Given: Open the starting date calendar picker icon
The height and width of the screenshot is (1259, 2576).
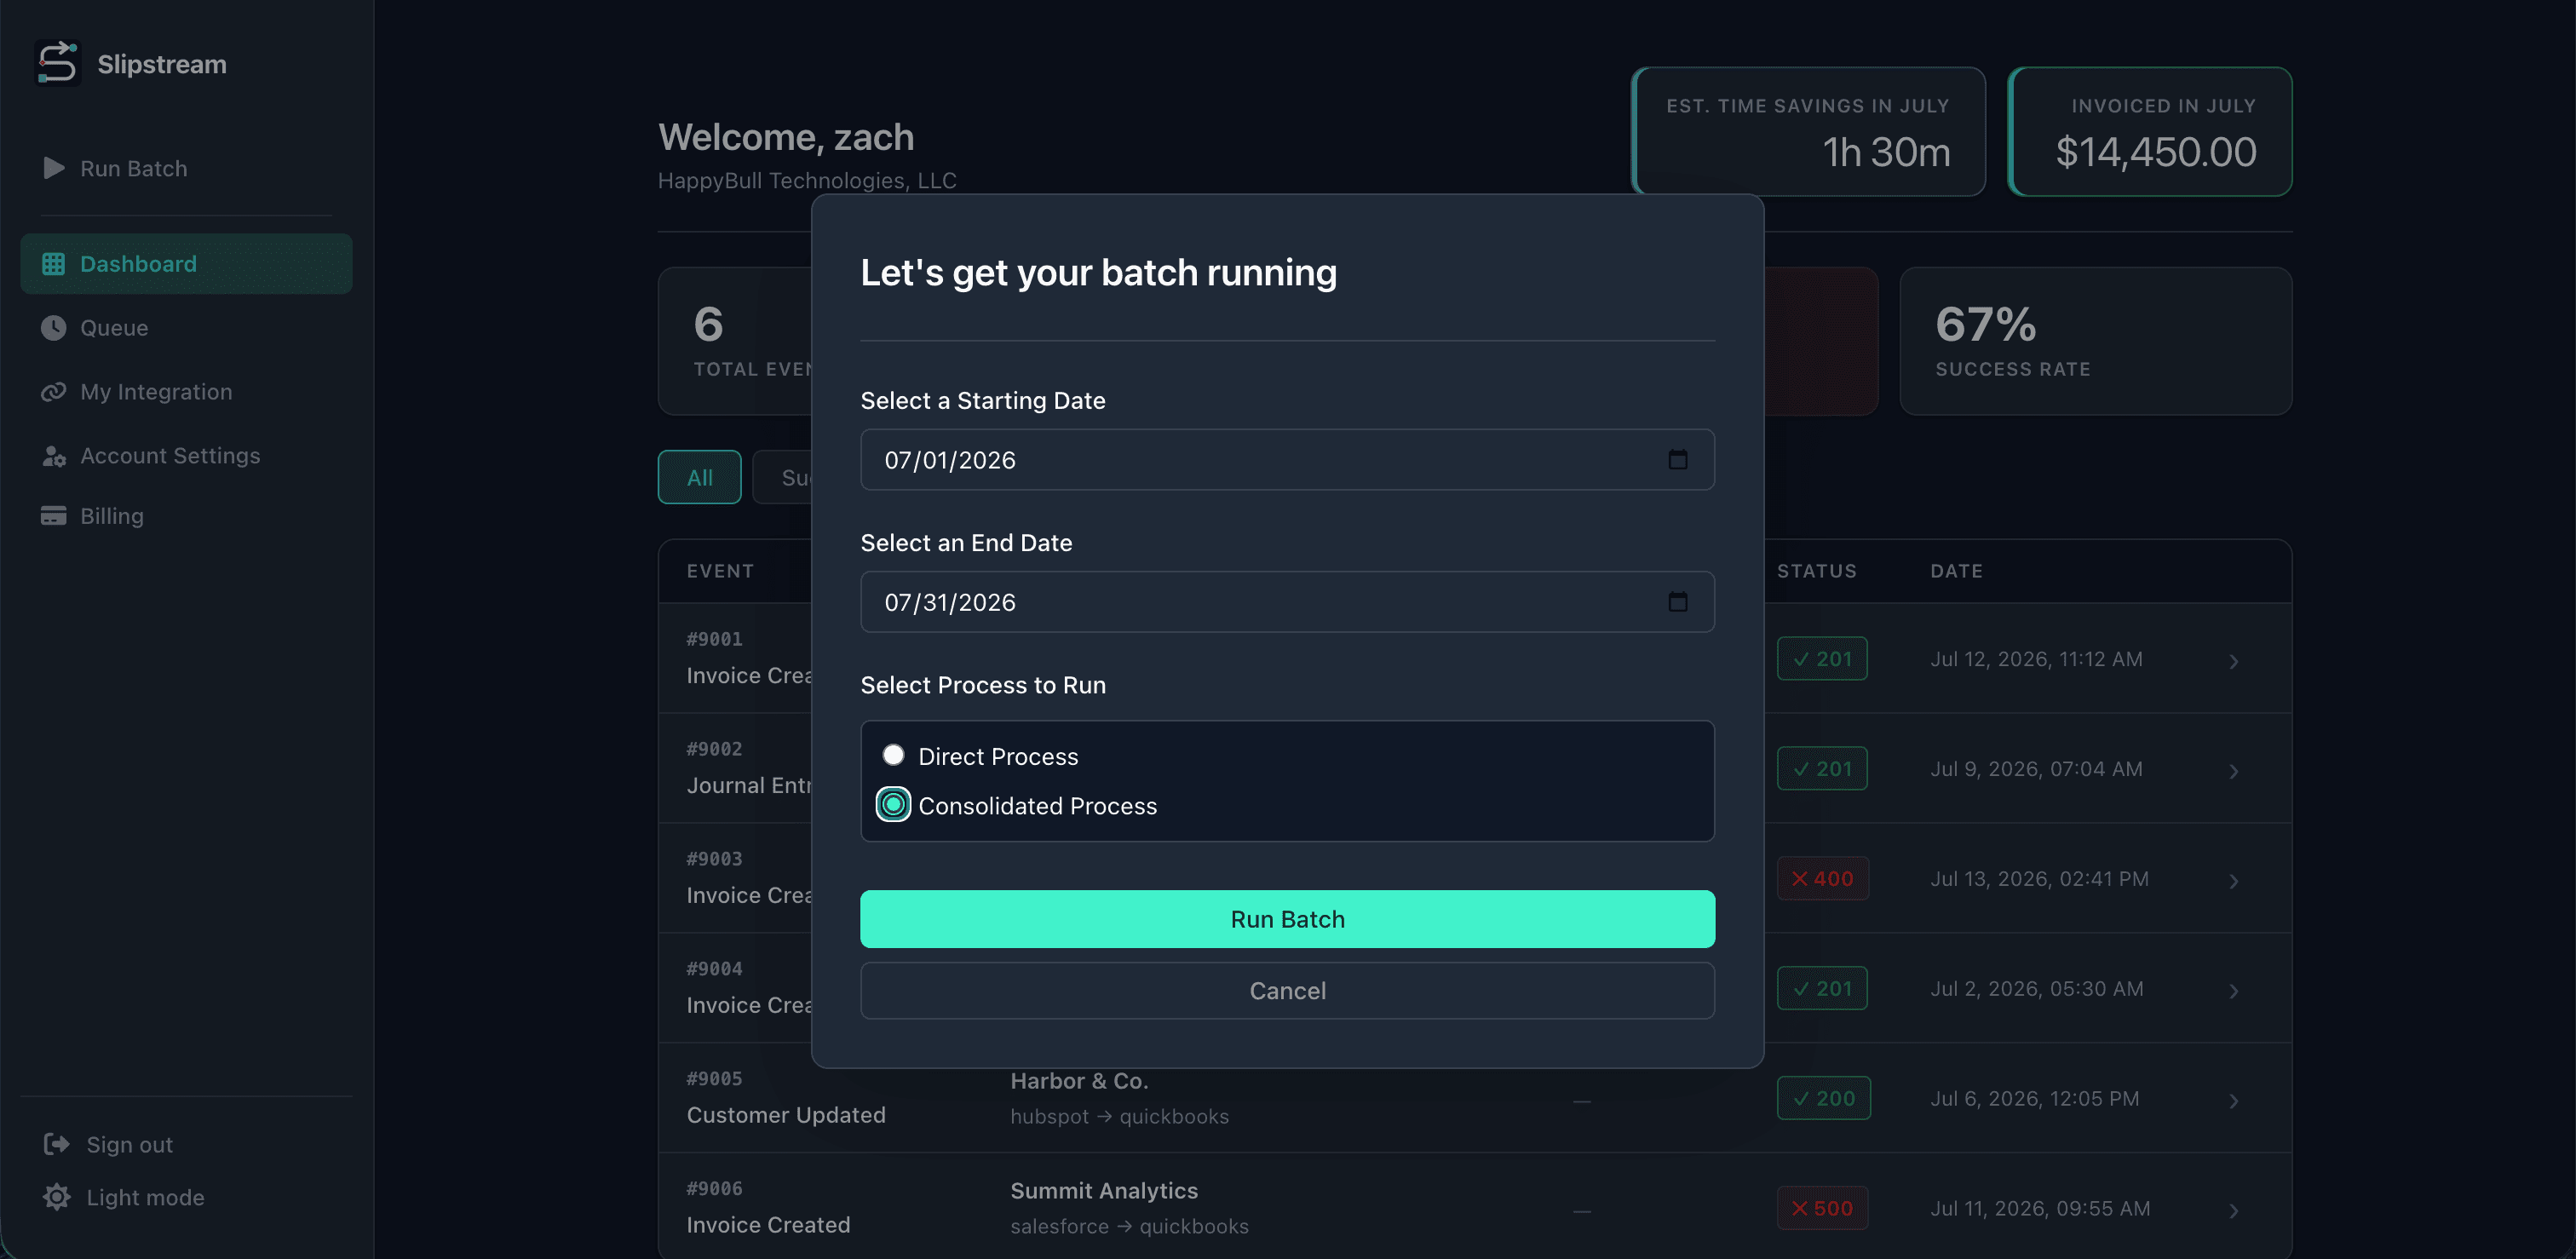Looking at the screenshot, I should pyautogui.click(x=1678, y=460).
